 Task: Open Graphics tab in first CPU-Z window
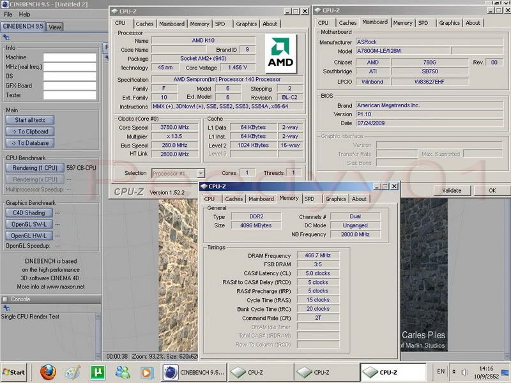click(x=247, y=24)
